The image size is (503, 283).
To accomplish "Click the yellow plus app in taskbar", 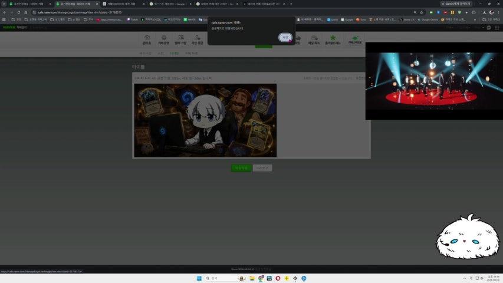I will point(287,278).
